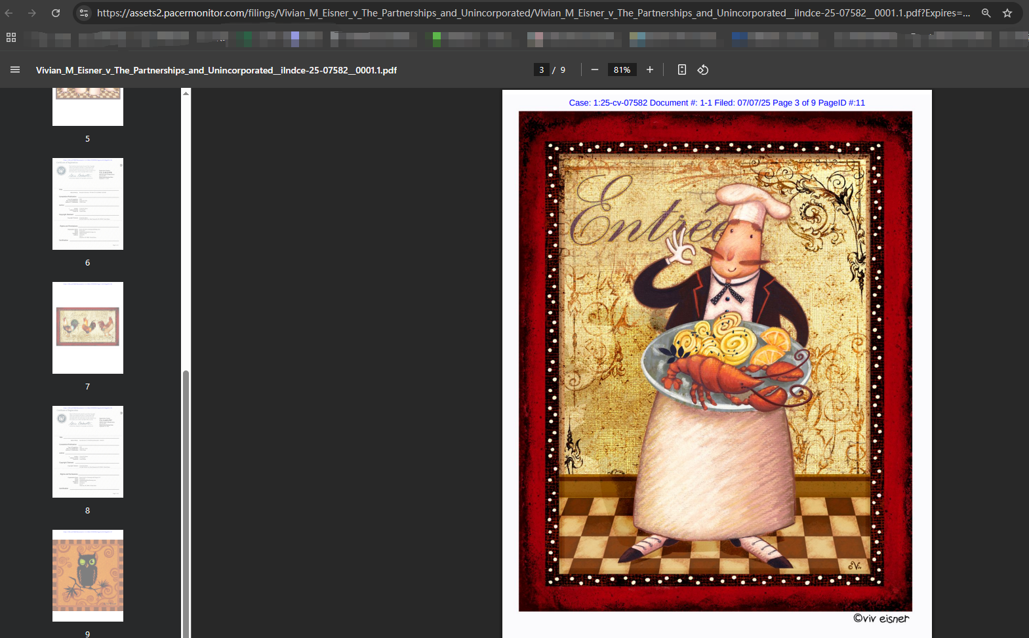Viewport: 1029px width, 638px height.
Task: Select page 6 thumbnail
Action: click(88, 204)
